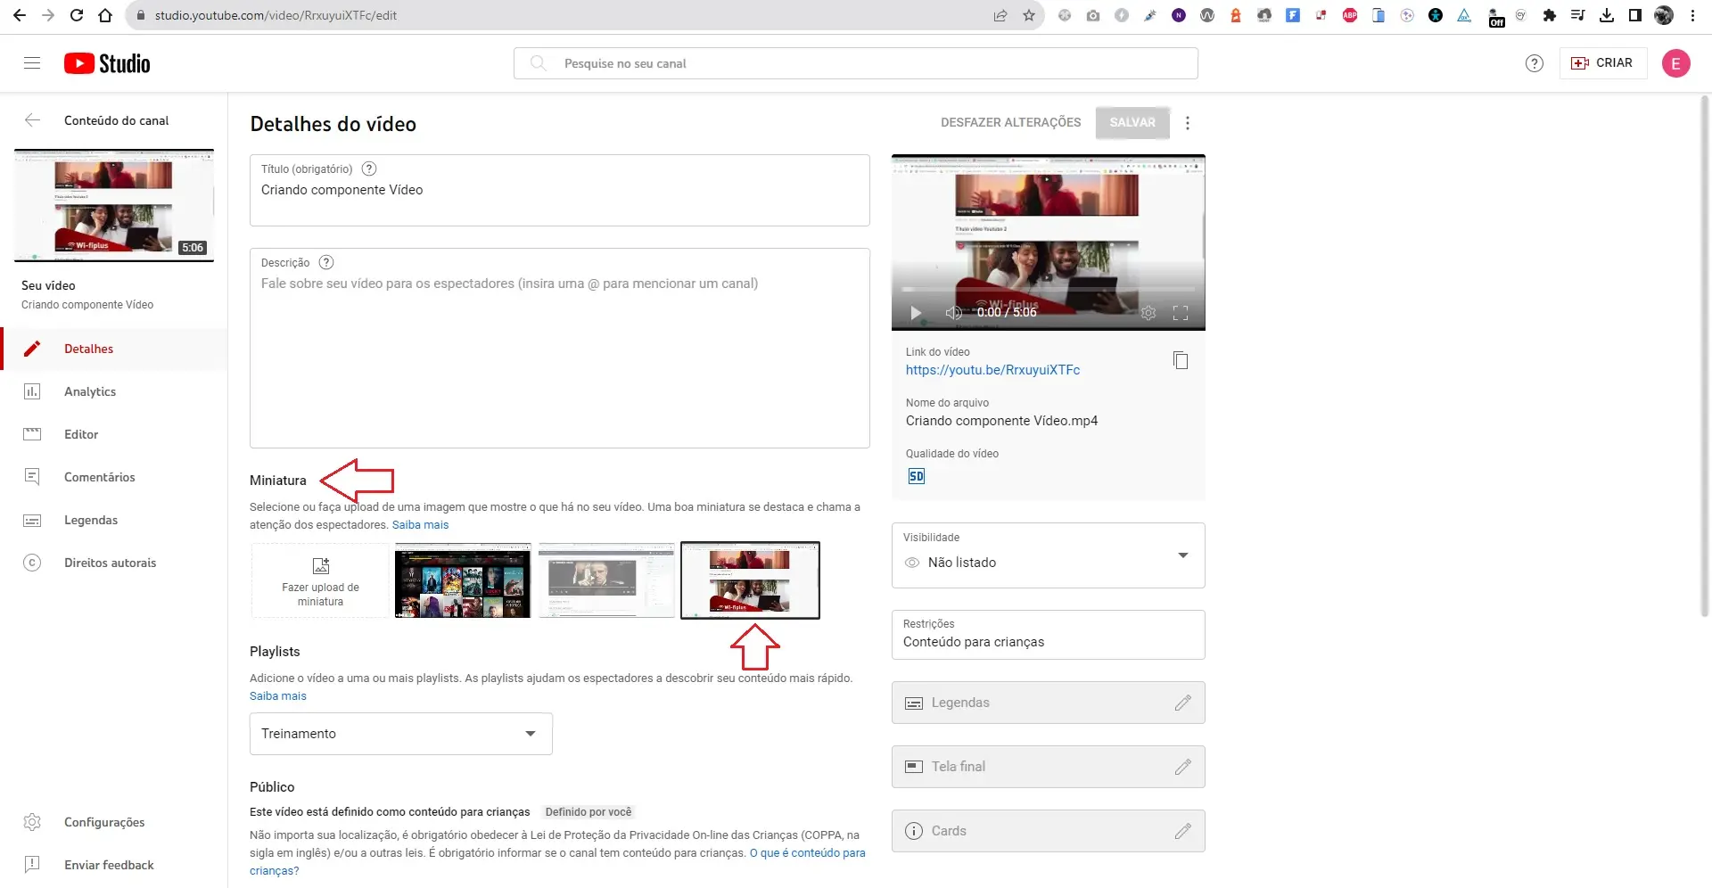The width and height of the screenshot is (1712, 888).
Task: Select the highlighted third thumbnail option
Action: click(x=750, y=580)
